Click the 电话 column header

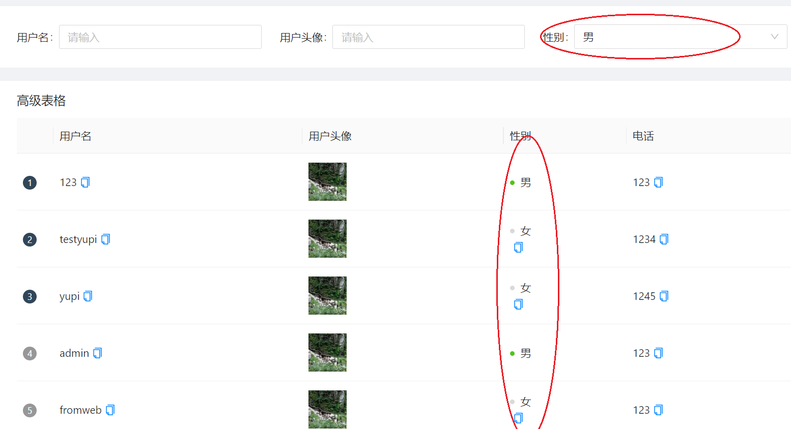tap(643, 136)
